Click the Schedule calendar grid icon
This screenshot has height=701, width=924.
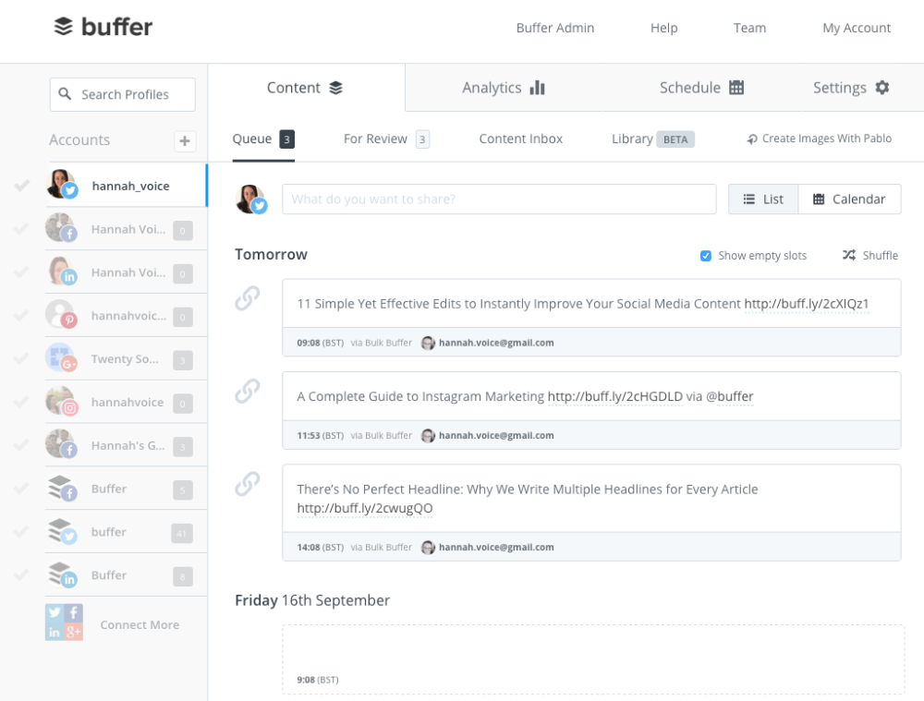point(736,88)
